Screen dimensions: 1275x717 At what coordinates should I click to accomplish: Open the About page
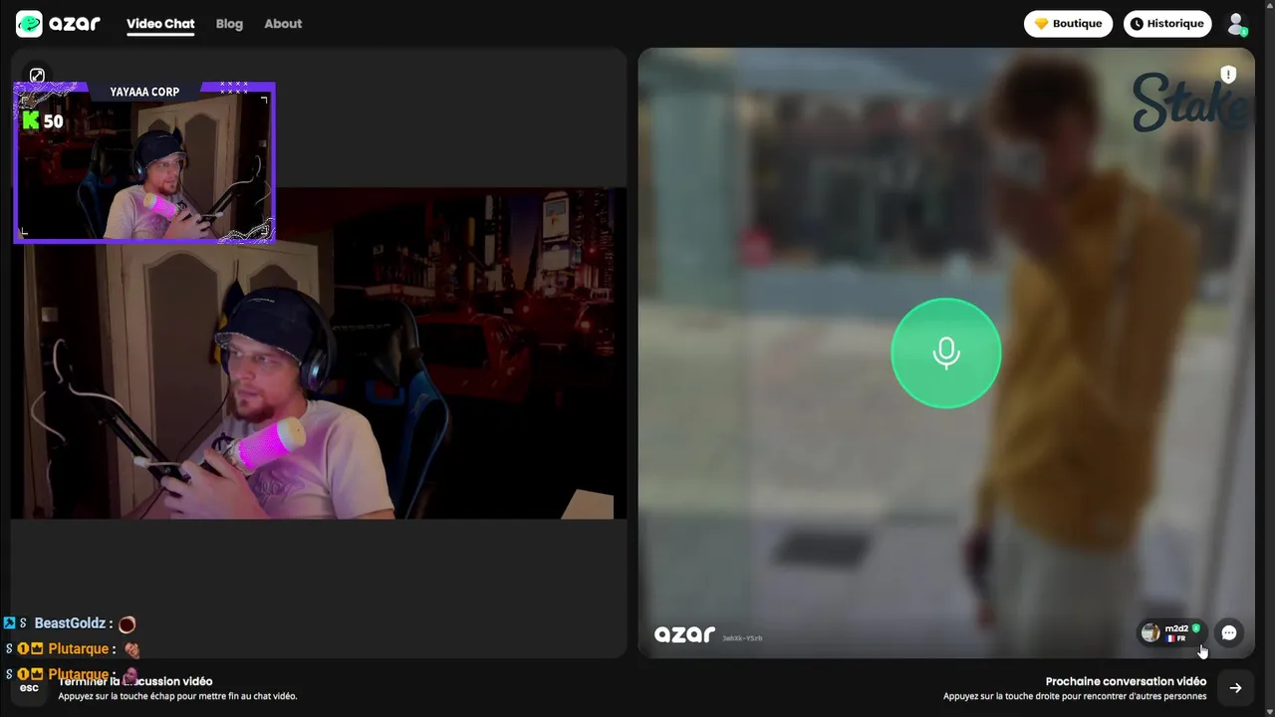[x=283, y=24]
